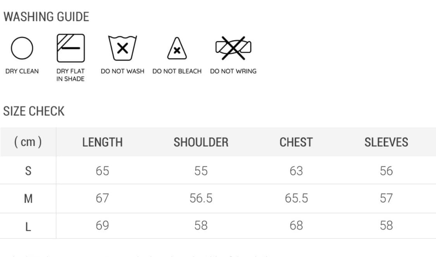The height and width of the screenshot is (257, 436).
Task: Click the Do Not Wring icon
Action: 233,48
